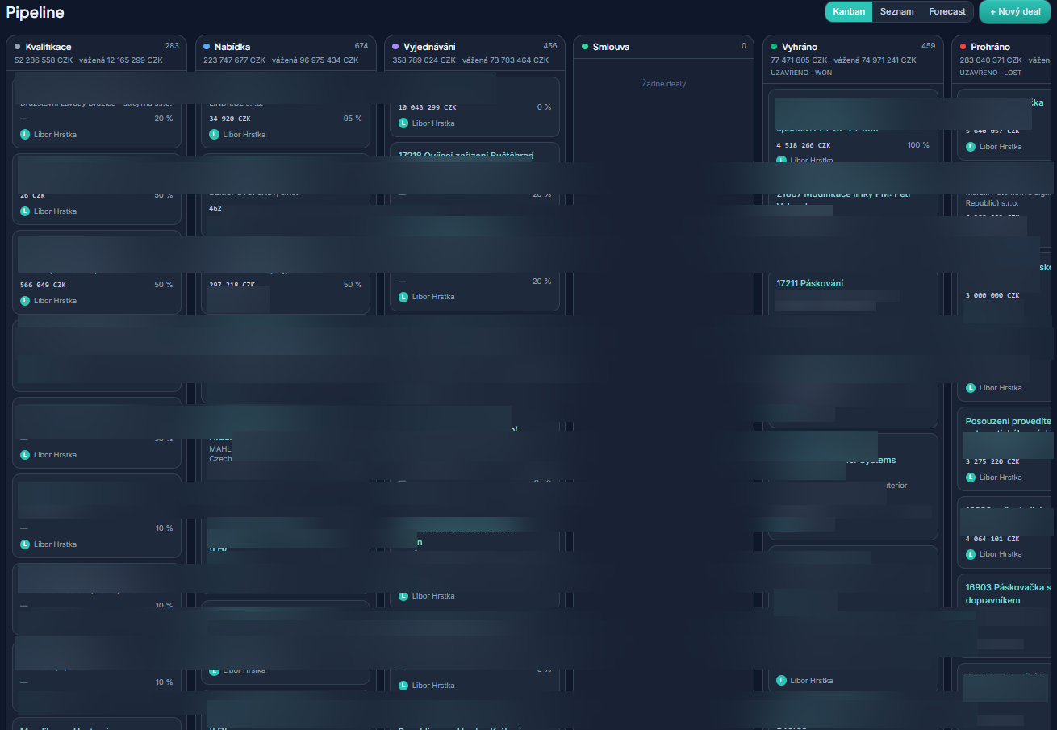This screenshot has height=730, width=1057.
Task: Click the gray dot beside Kvalifikace
Action: click(18, 47)
